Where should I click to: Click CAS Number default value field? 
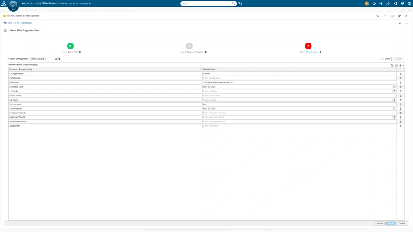point(299,78)
